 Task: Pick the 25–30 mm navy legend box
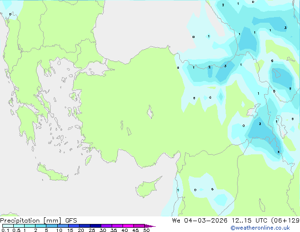pyautogui.click(x=96, y=226)
